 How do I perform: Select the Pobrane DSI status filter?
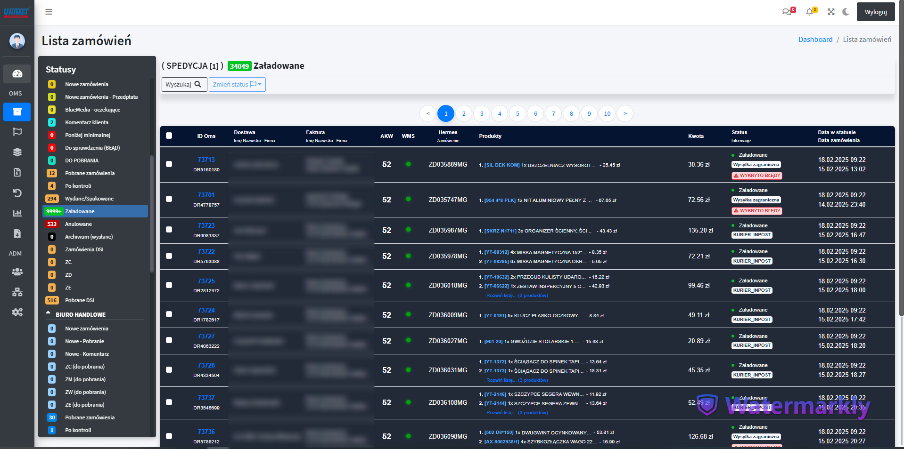tap(95, 300)
